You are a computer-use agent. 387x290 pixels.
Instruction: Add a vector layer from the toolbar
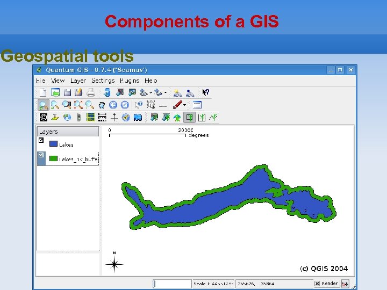point(120,92)
